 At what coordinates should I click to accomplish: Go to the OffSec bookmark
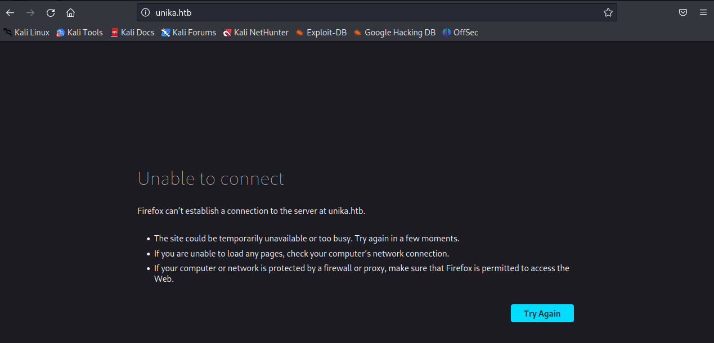[x=460, y=33]
